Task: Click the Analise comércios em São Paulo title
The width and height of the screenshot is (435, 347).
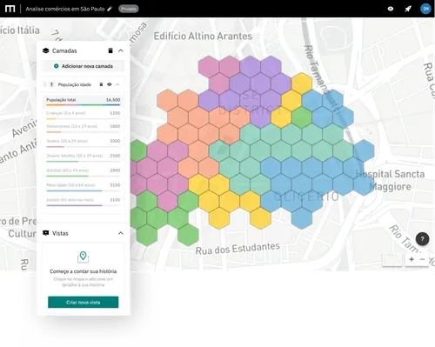Action: (65, 9)
